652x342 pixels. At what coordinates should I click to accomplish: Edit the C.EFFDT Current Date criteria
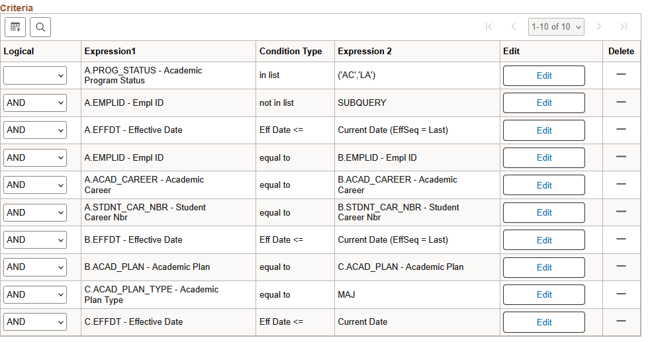(x=544, y=322)
